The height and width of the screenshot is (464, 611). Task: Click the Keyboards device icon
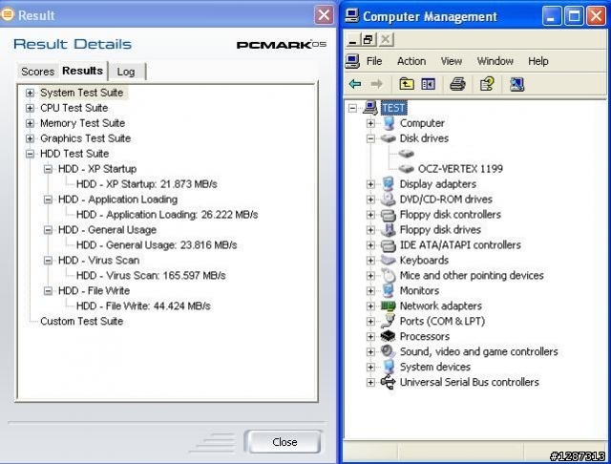pos(389,260)
